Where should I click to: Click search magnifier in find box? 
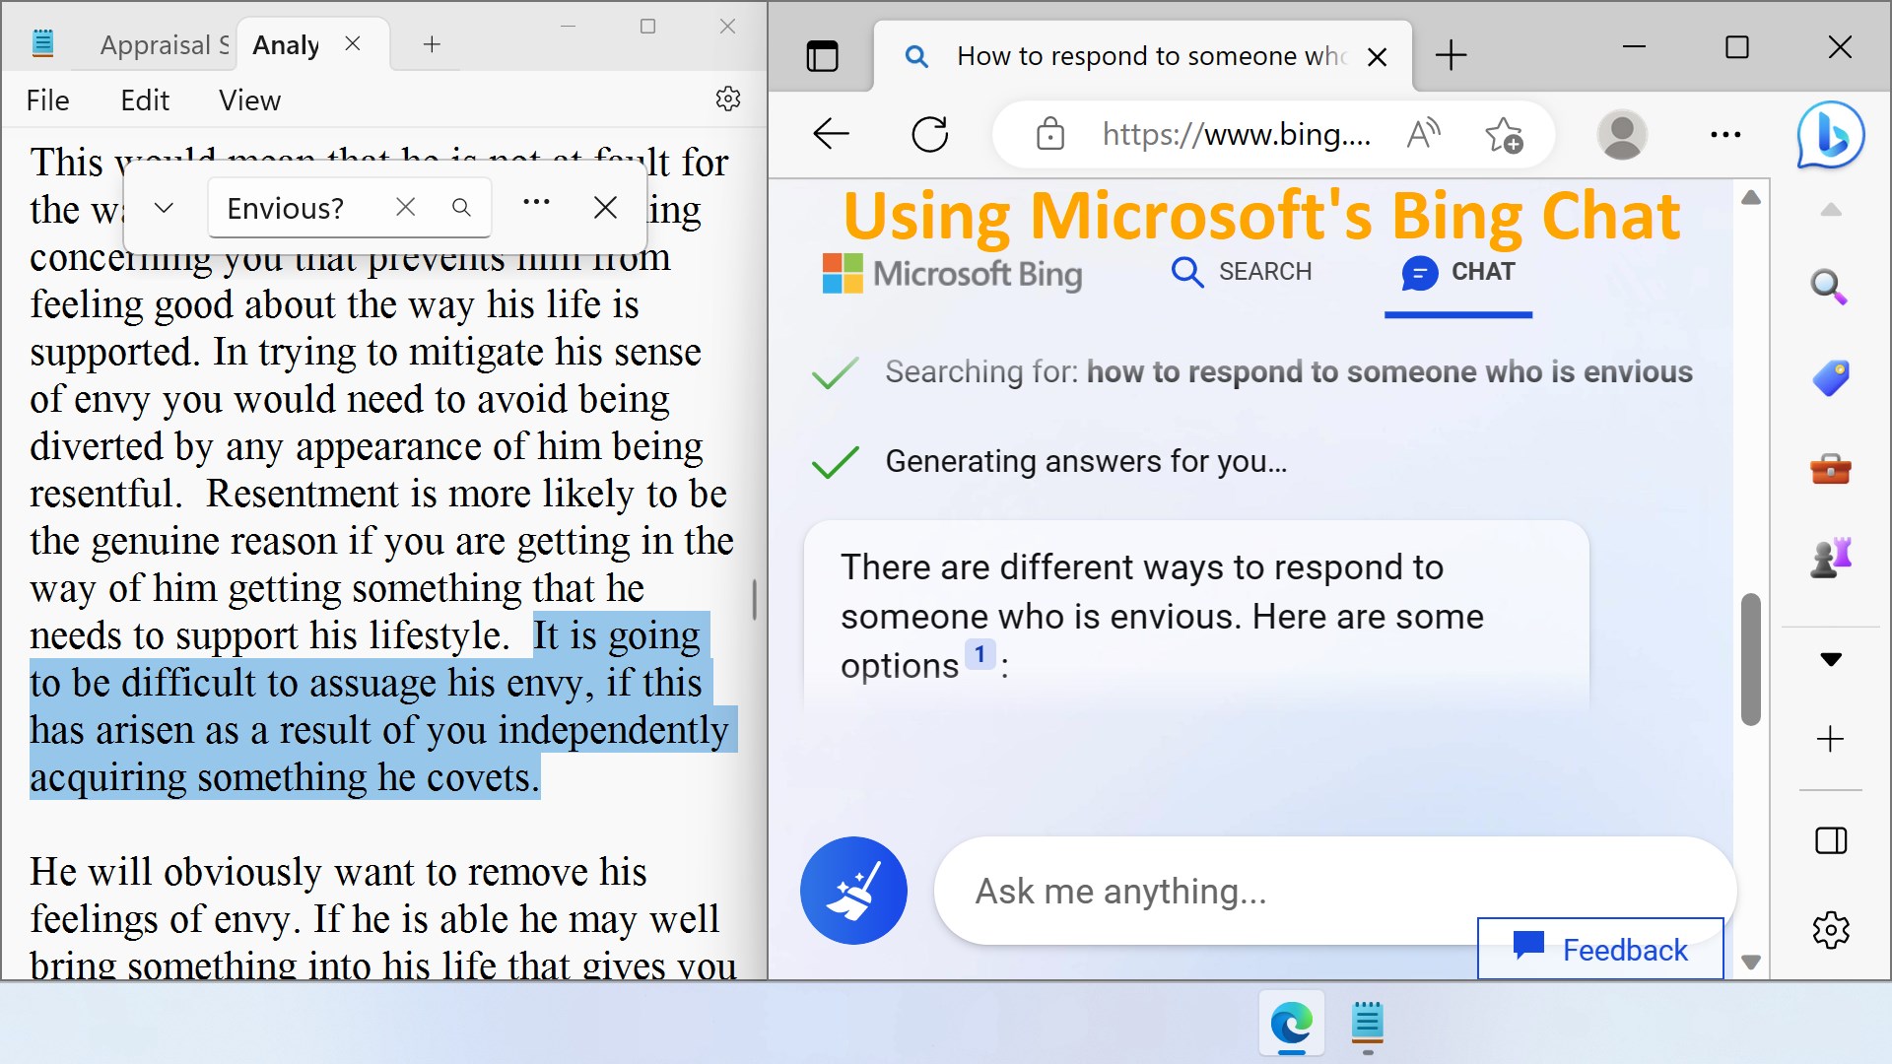click(x=461, y=208)
